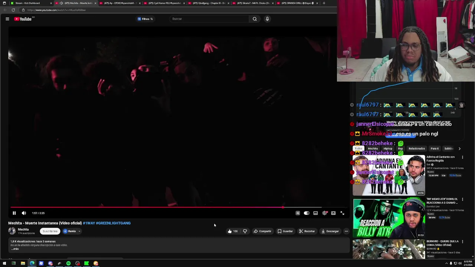The height and width of the screenshot is (267, 475).
Task: Expand description with ...más
Action: pyautogui.click(x=14, y=249)
